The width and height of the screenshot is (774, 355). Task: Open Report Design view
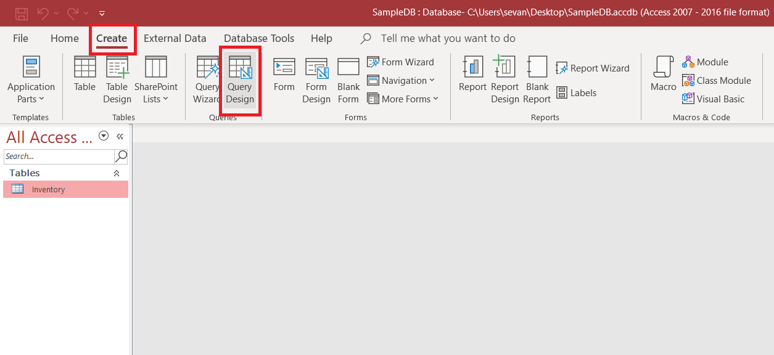[505, 80]
